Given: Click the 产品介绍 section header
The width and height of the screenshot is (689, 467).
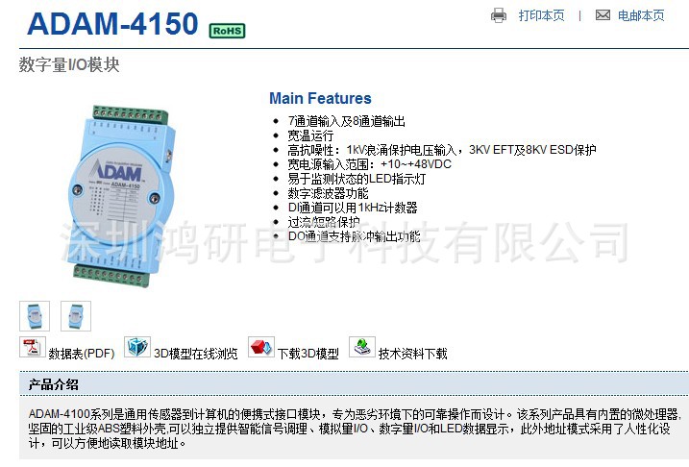Looking at the screenshot, I should [53, 385].
